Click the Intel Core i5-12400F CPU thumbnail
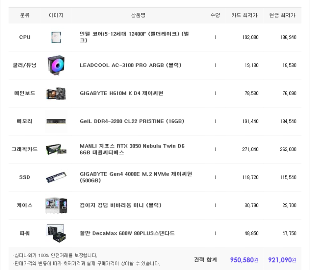 tap(56, 37)
